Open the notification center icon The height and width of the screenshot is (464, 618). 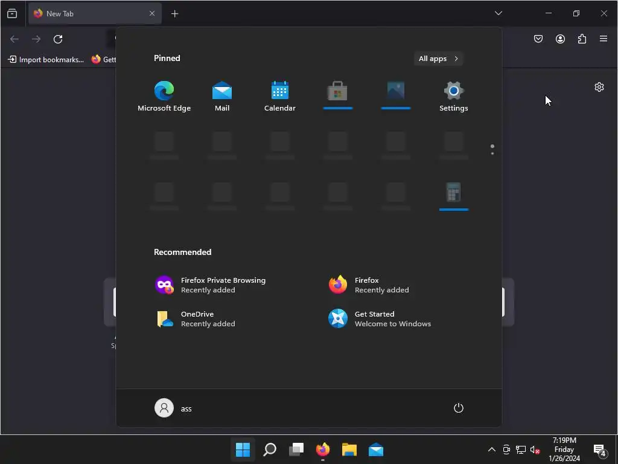[600, 450]
